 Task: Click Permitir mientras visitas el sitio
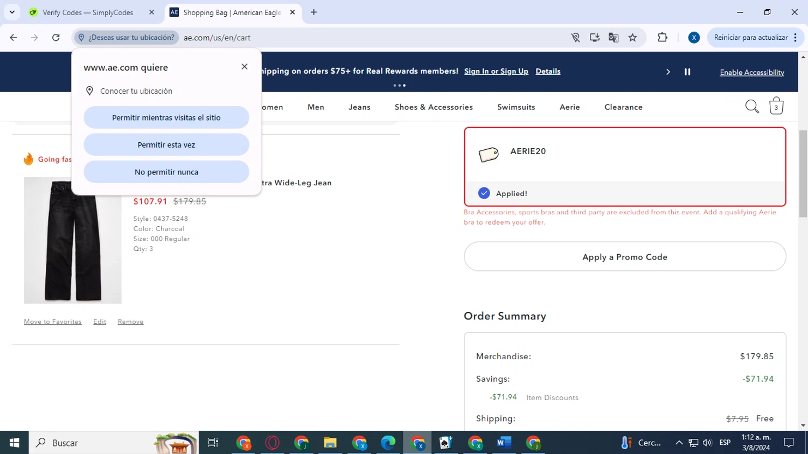[x=166, y=117]
